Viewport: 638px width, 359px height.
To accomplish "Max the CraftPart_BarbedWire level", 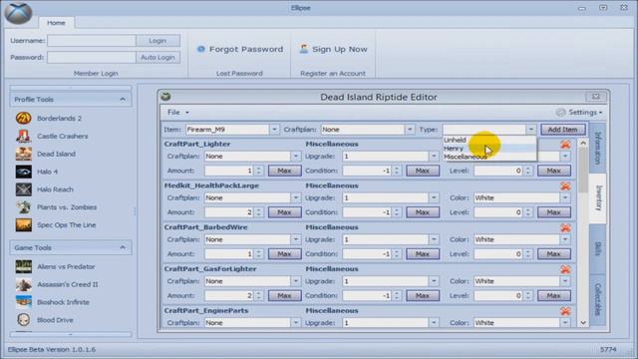I will click(554, 253).
